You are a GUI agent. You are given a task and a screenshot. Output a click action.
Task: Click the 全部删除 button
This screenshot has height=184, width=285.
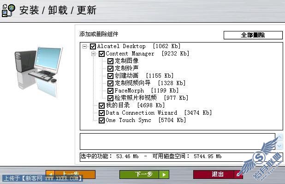253,35
